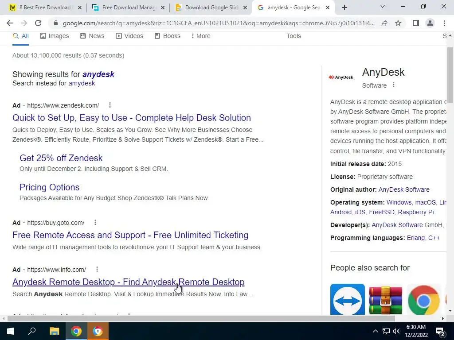This screenshot has height=340, width=454.
Task: Share this page via address bar icon
Action: pos(384,23)
